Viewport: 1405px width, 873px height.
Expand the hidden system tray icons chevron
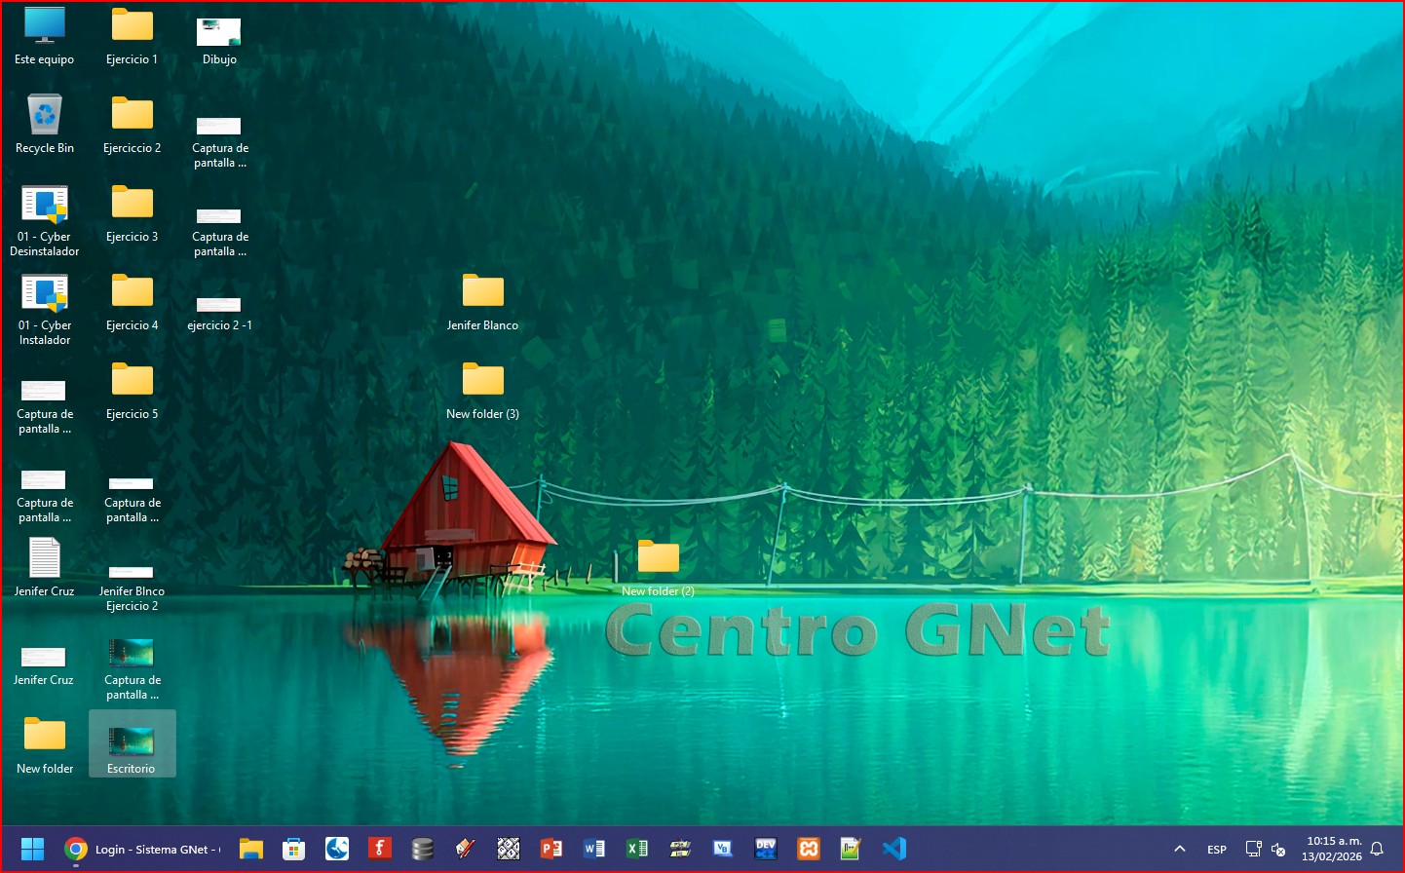point(1180,849)
